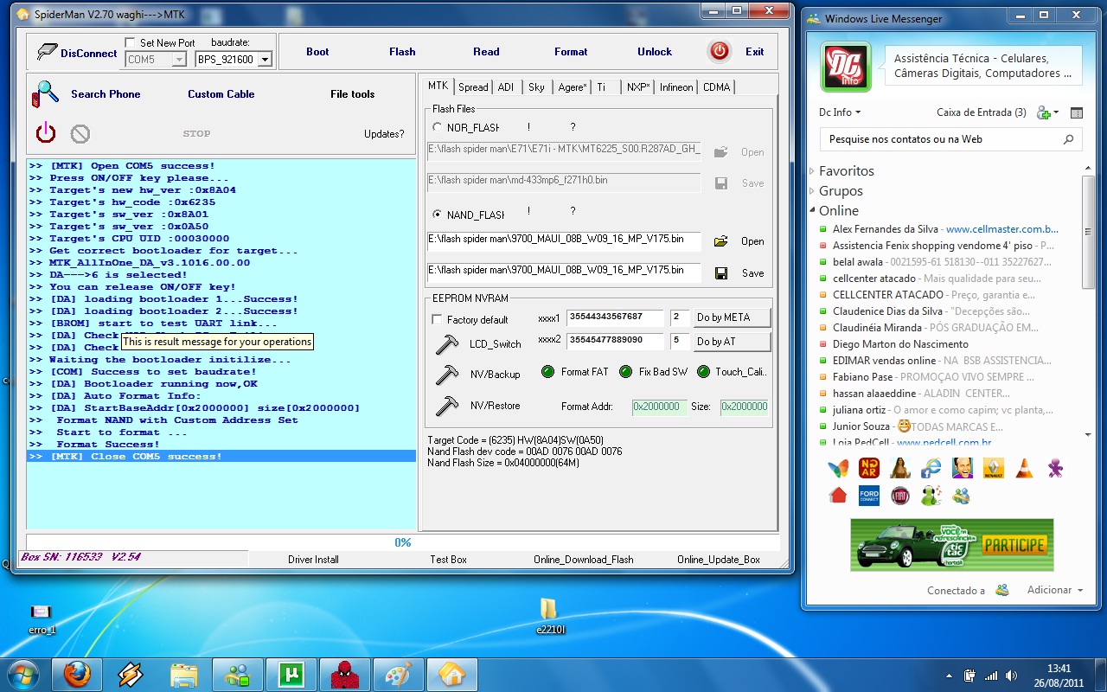Click the Internet Explorer icon in Messenger
Image resolution: width=1107 pixels, height=692 pixels.
tap(931, 469)
